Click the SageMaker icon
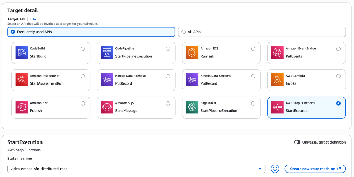 (x=192, y=107)
